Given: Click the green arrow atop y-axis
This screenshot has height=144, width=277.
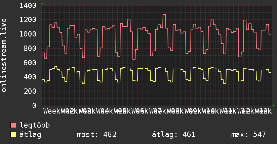Looking at the screenshot, I should (42, 4).
